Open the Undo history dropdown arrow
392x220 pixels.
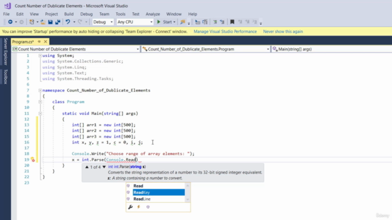(74, 22)
